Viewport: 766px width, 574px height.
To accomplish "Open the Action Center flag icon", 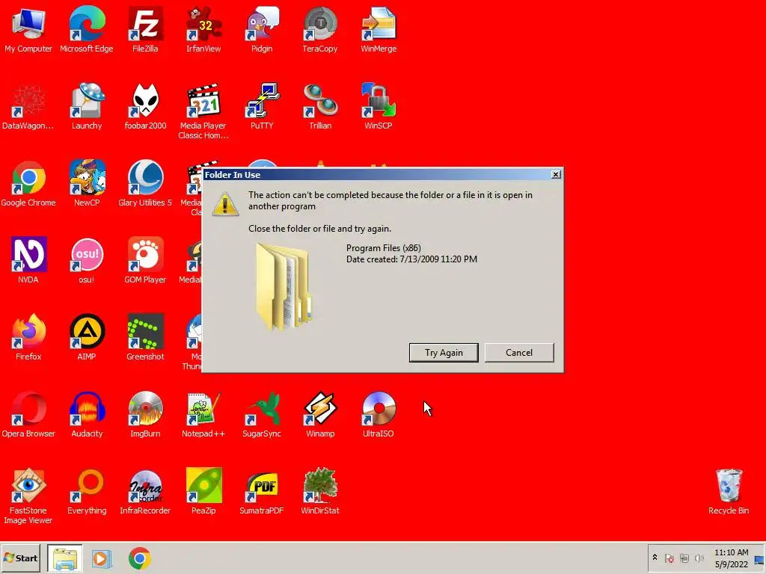I will [670, 558].
